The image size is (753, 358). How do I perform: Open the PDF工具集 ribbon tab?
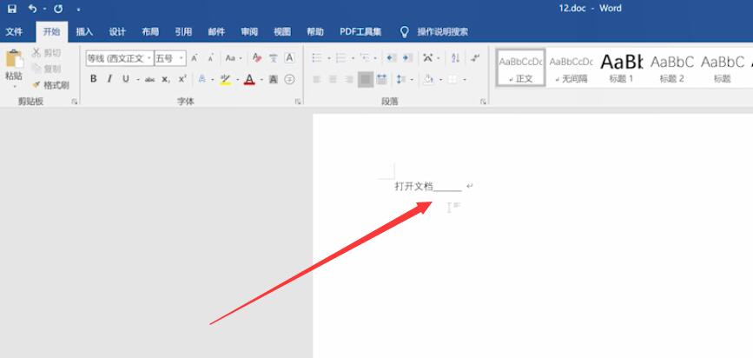click(360, 31)
